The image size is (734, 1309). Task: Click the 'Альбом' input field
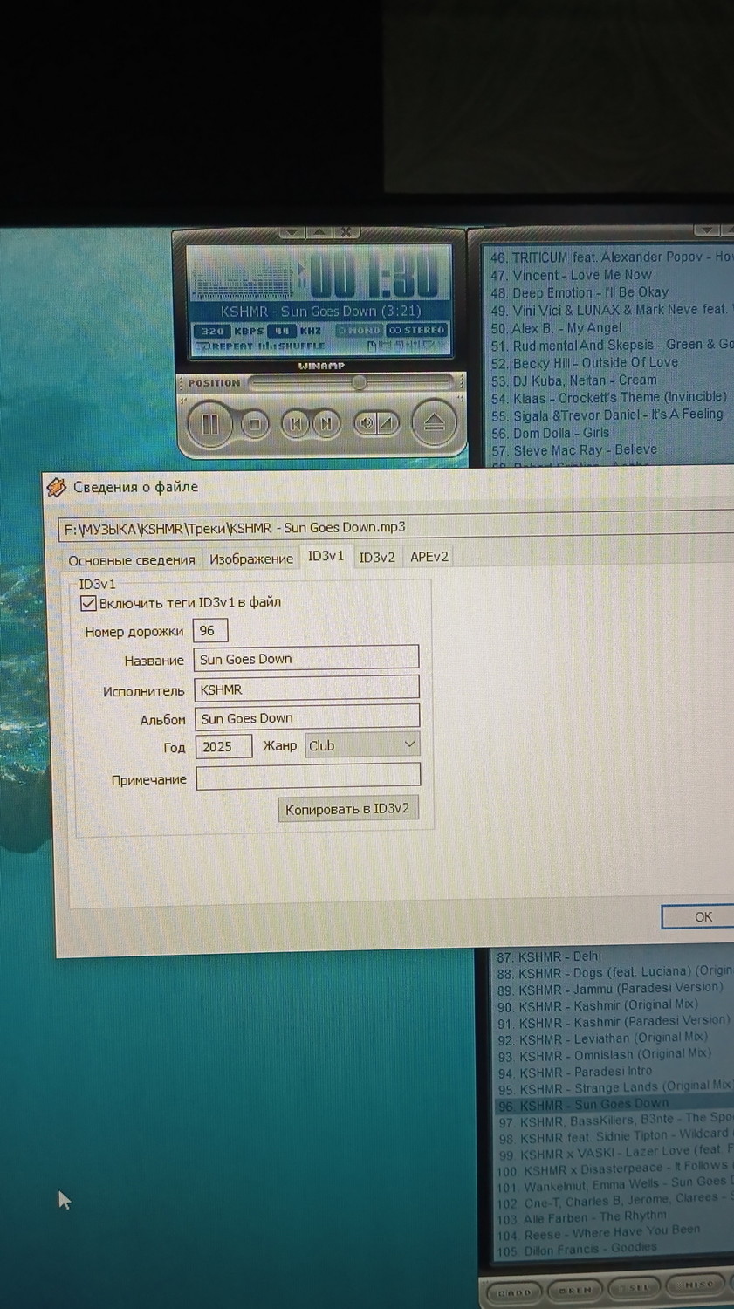click(307, 718)
